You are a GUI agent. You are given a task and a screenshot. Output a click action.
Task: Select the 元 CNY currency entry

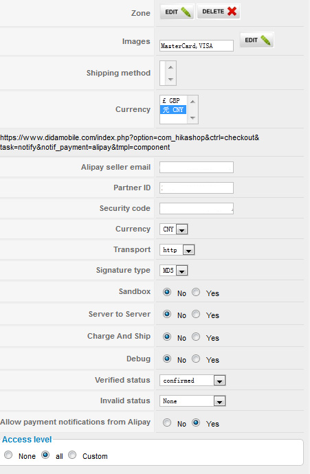click(173, 110)
